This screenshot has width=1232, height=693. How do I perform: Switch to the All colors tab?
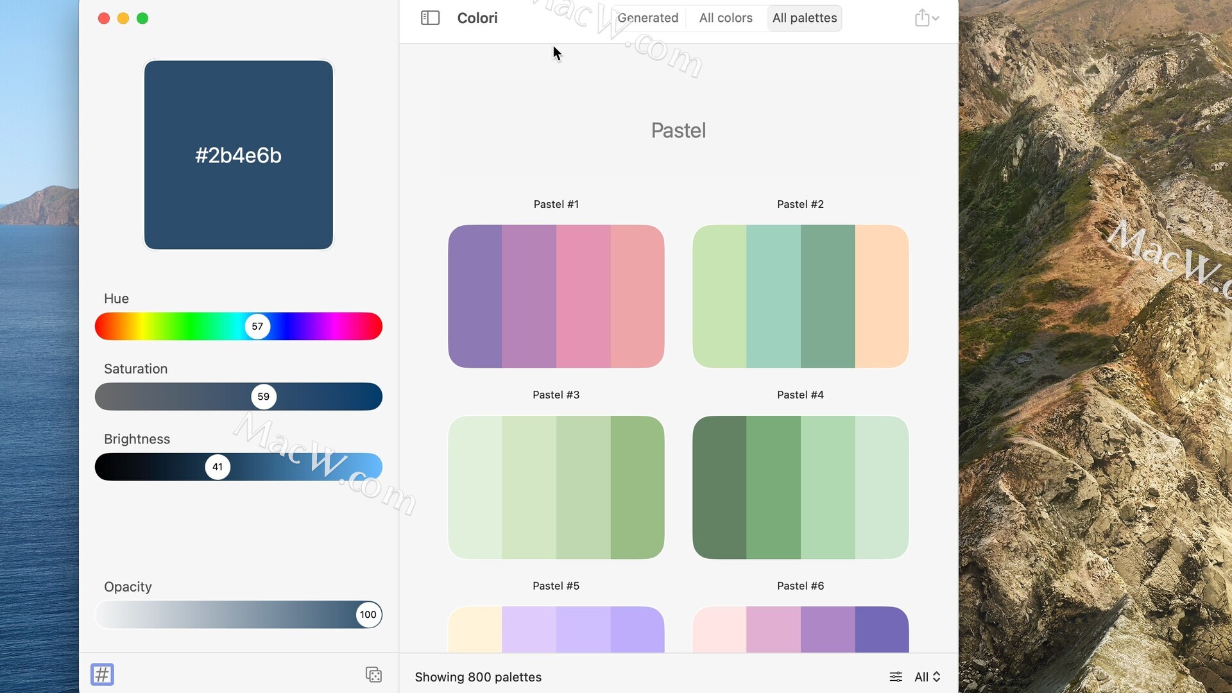726,18
